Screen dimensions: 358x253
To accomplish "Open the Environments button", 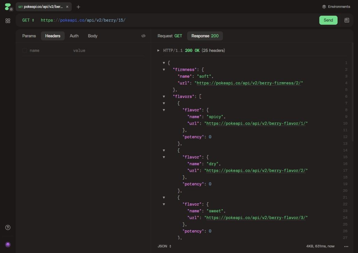I will point(336,7).
